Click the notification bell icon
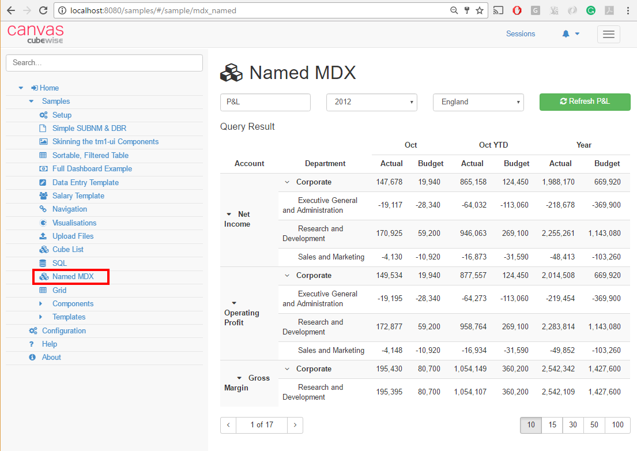637x451 pixels. pyautogui.click(x=566, y=34)
